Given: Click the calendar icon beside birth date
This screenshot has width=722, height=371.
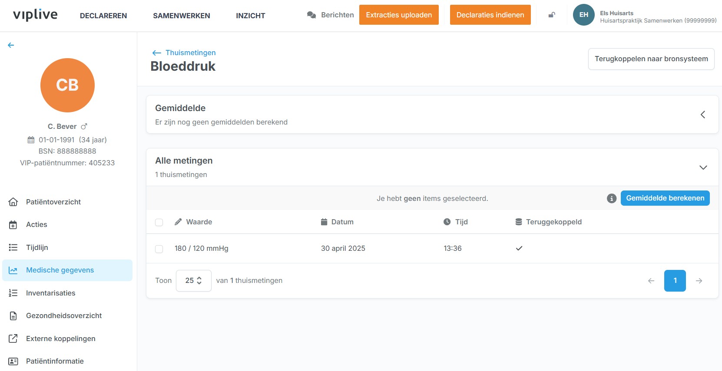Looking at the screenshot, I should [31, 140].
